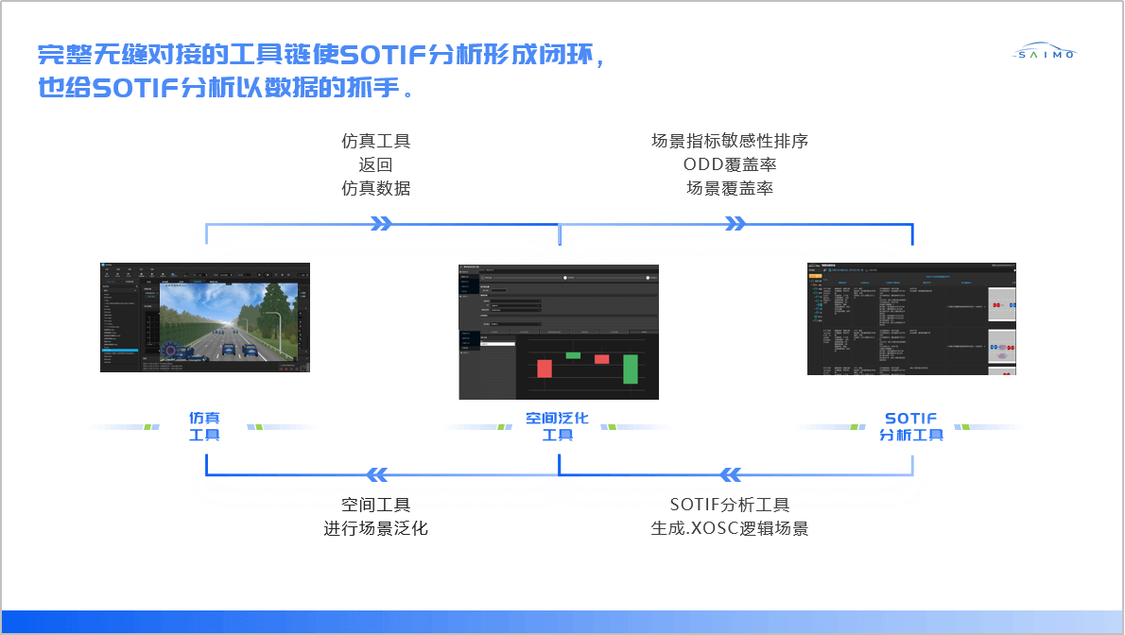The height and width of the screenshot is (635, 1125).
Task: Select the leftmost red candlestick bar
Action: click(544, 368)
